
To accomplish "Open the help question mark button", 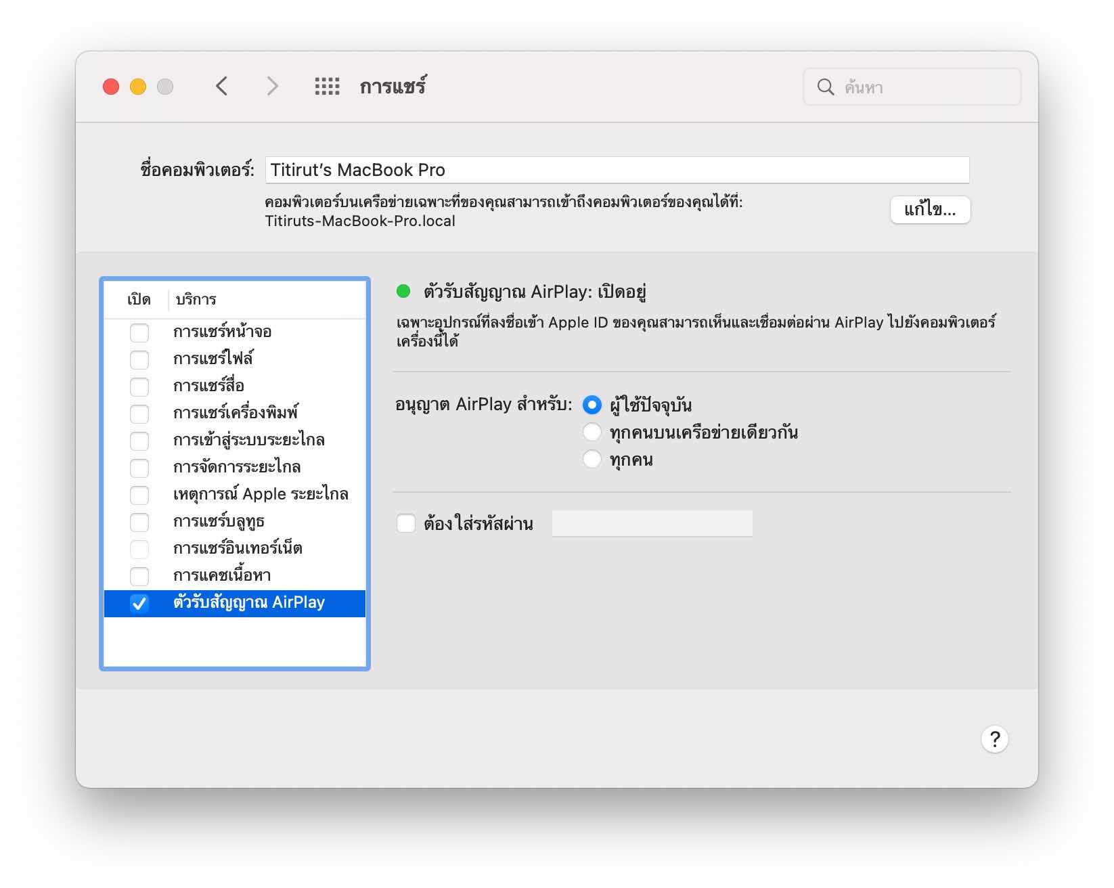I will 994,739.
